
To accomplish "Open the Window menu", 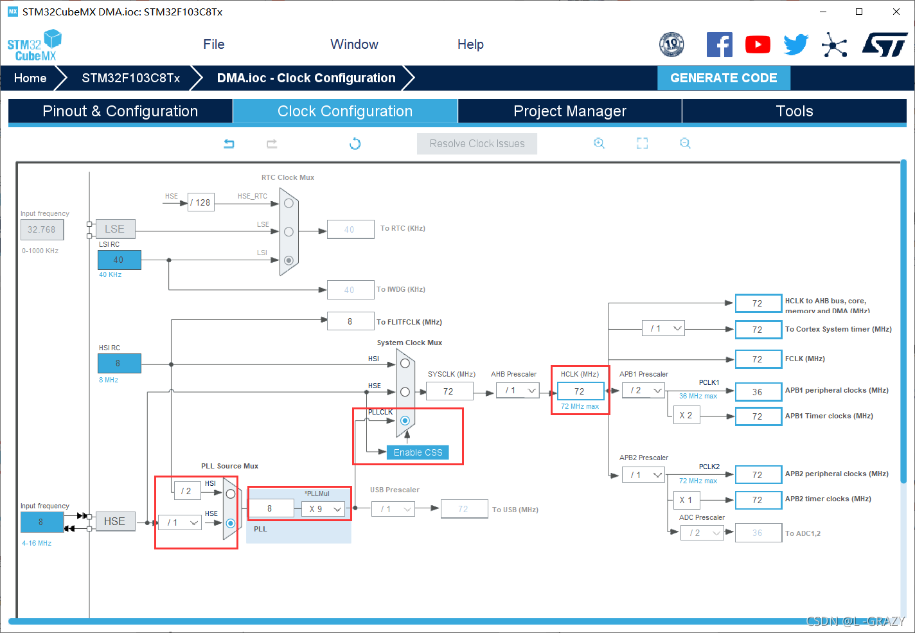I will tap(354, 44).
